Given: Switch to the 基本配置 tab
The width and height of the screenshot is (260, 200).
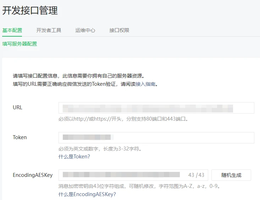Looking at the screenshot, I should (12, 31).
